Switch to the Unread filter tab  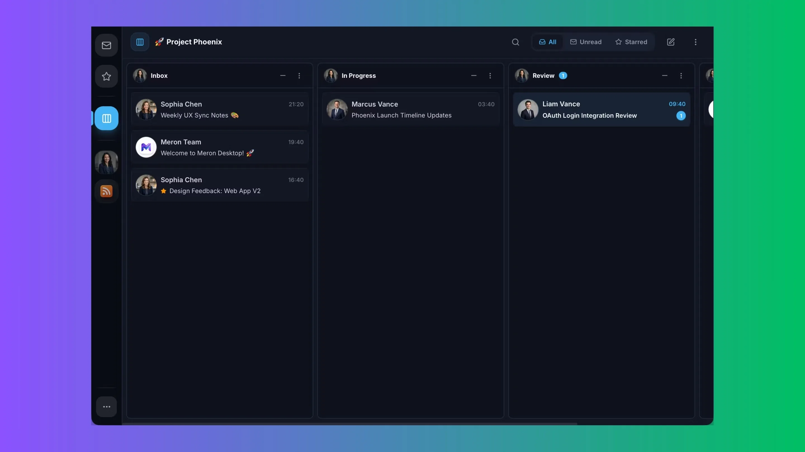[x=586, y=42]
